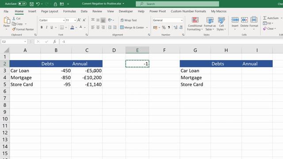Click the Increase Decimal icon
Viewport: 283px width, 159px height.
pyautogui.click(x=176, y=27)
